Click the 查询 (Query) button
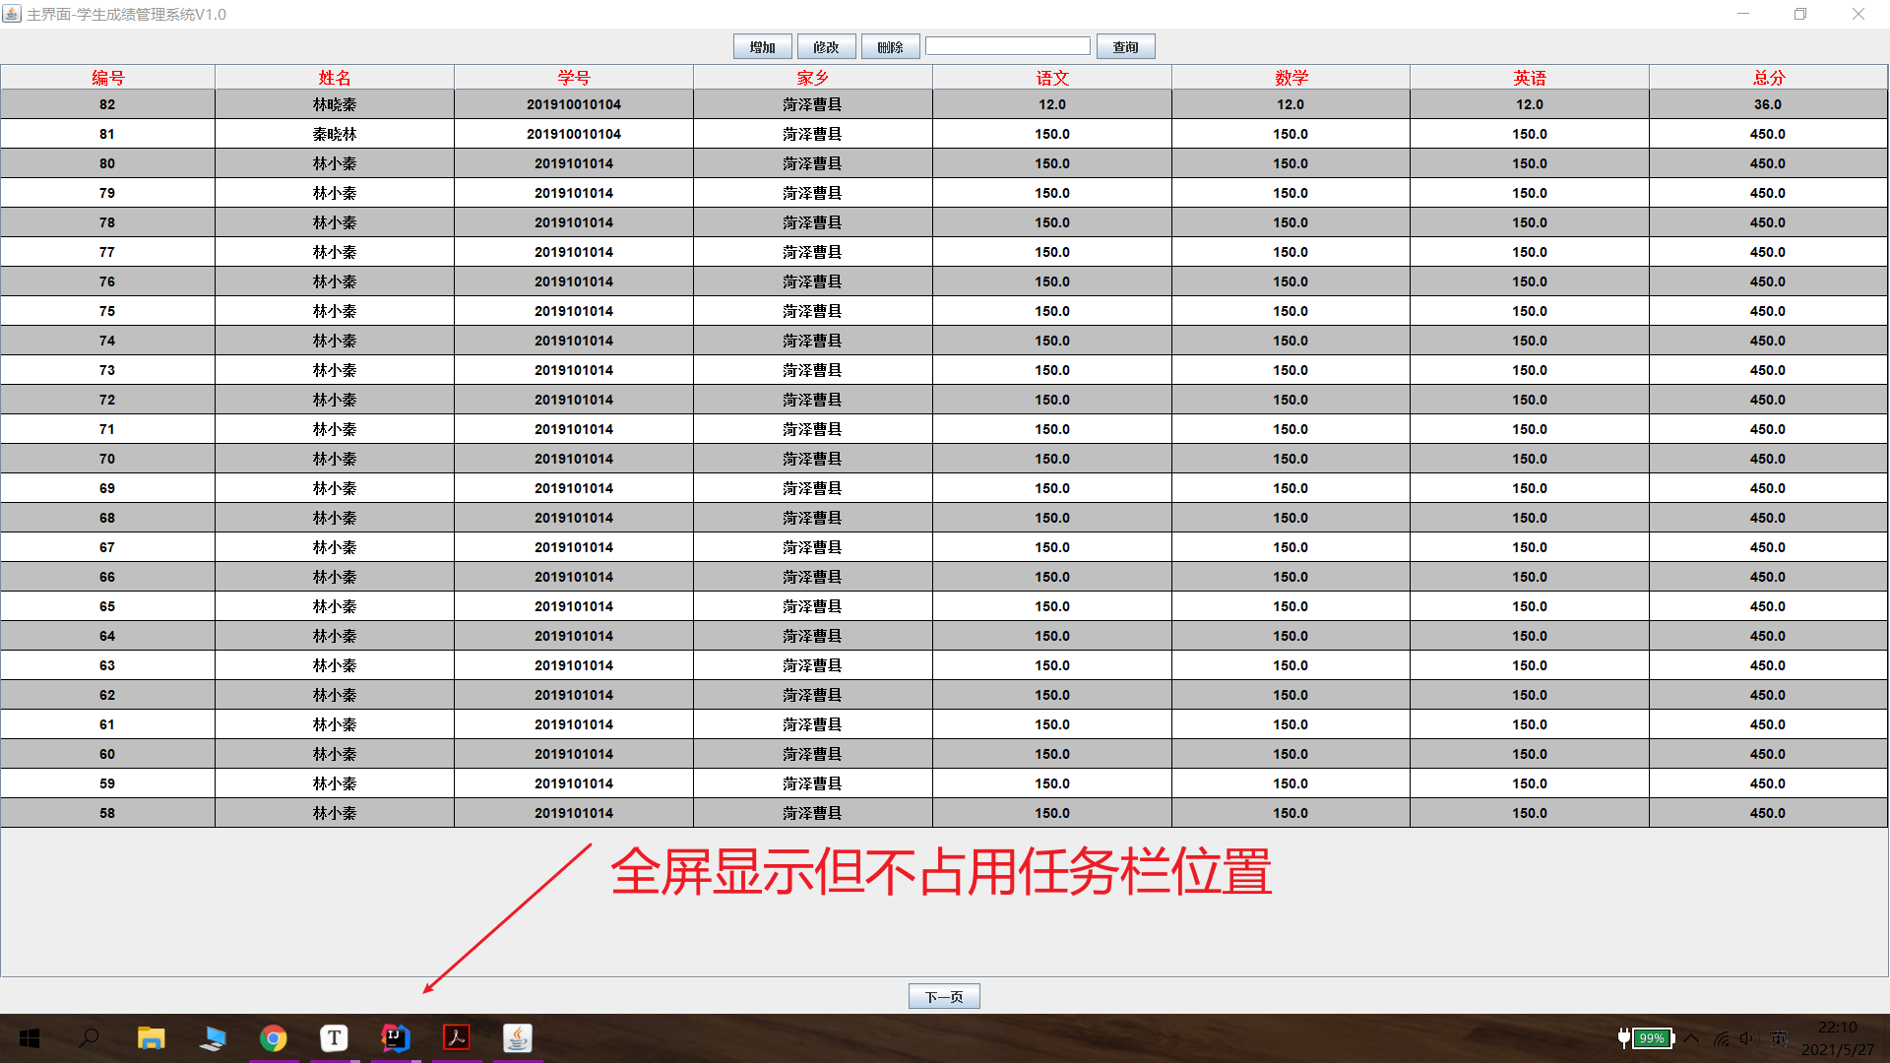 point(1125,47)
